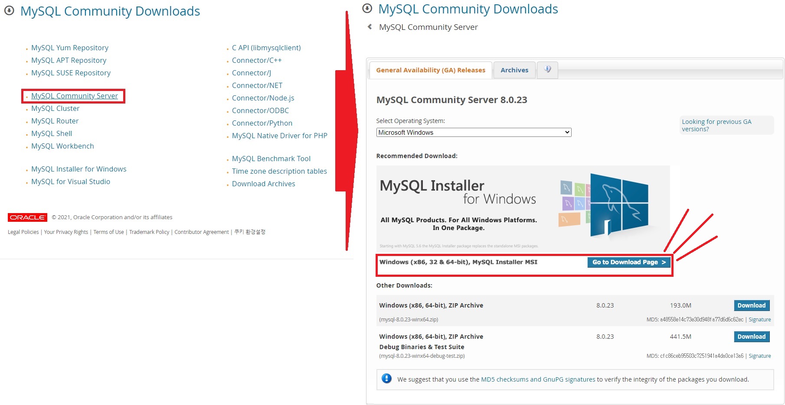
Task: Open MySQL Cluster link
Action: [55, 108]
